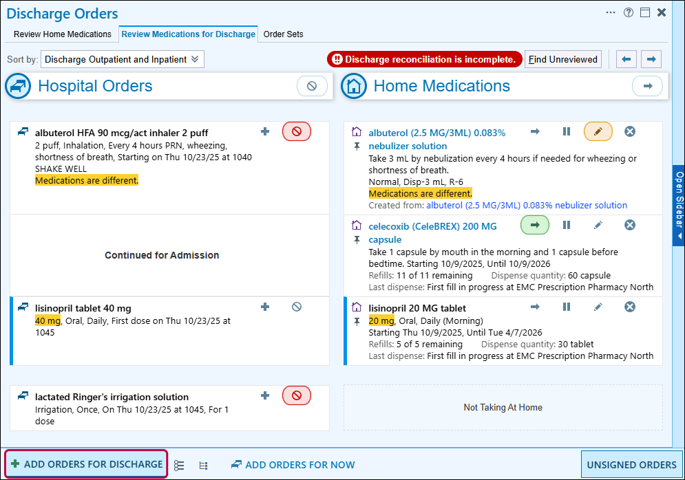Pause the albuterol nebulizer solution home medication
685x480 pixels.
[x=567, y=131]
